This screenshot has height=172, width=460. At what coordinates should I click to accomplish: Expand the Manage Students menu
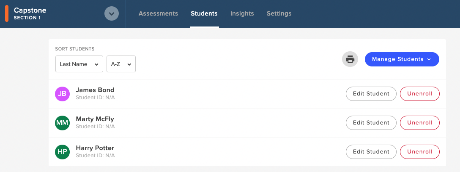(402, 59)
